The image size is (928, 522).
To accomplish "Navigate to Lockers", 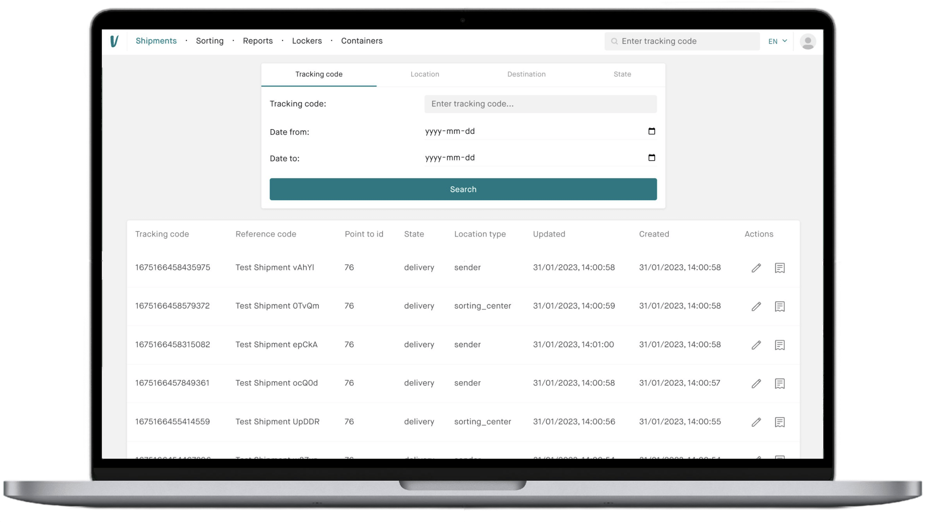I will pyautogui.click(x=307, y=41).
